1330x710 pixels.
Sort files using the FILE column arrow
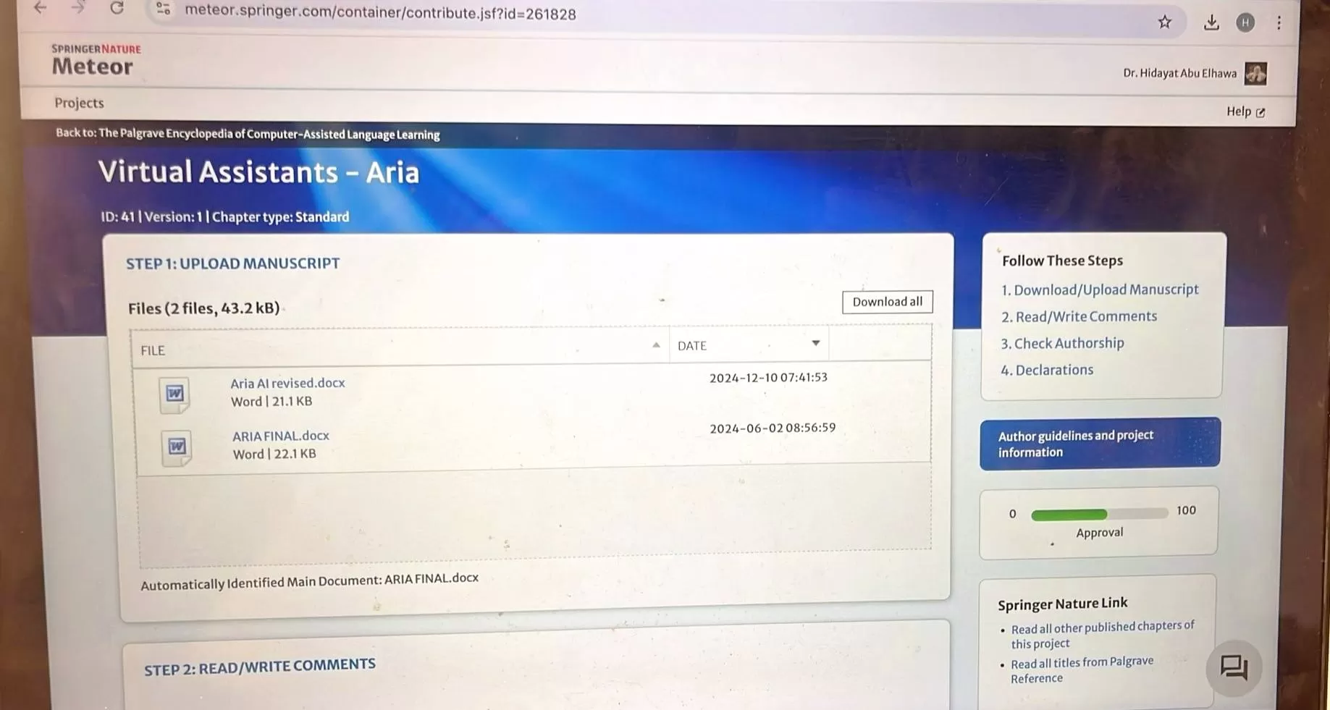point(656,345)
